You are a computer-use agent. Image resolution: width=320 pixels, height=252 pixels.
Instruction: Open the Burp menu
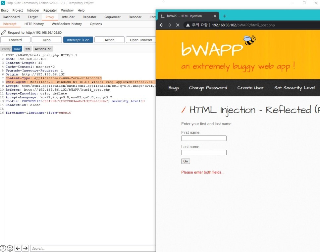click(5, 10)
